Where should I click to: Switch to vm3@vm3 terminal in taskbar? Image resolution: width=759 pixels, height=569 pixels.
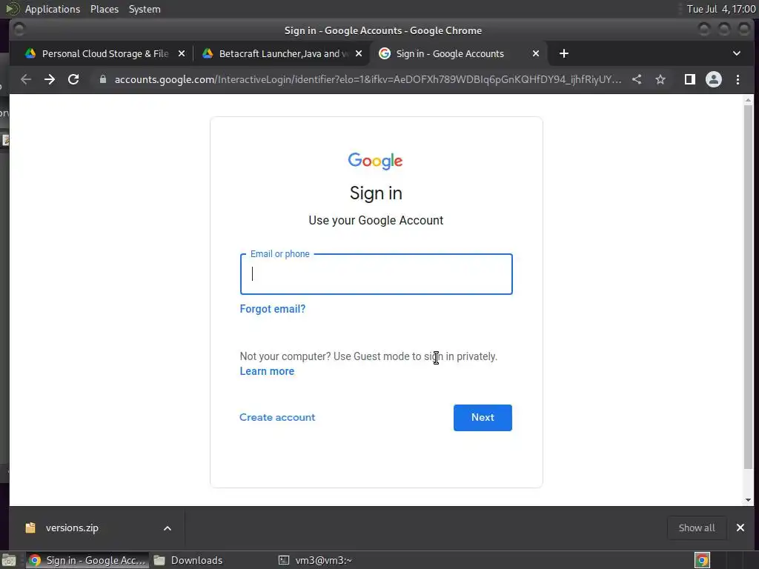[315, 560]
